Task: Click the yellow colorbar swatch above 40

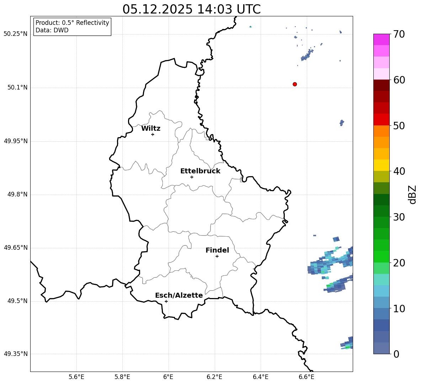Action: [x=381, y=165]
